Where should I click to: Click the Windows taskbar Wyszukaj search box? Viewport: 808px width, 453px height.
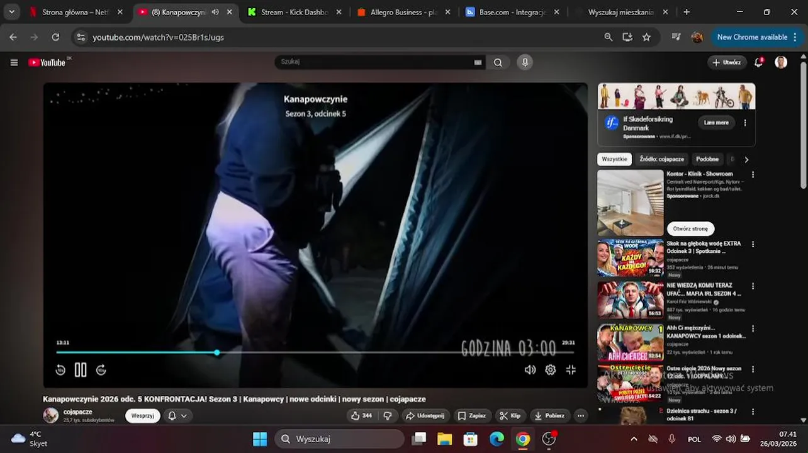click(339, 439)
